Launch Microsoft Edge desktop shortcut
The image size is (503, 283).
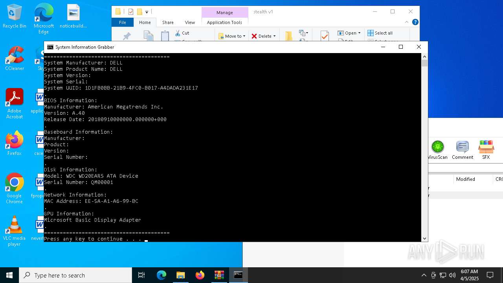click(x=44, y=18)
